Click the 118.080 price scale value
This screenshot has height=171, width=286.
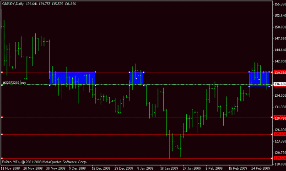coord(280,164)
